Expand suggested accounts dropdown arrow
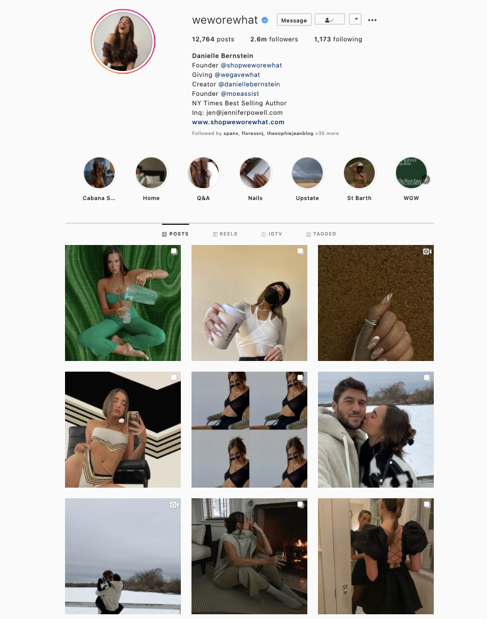 coord(355,20)
